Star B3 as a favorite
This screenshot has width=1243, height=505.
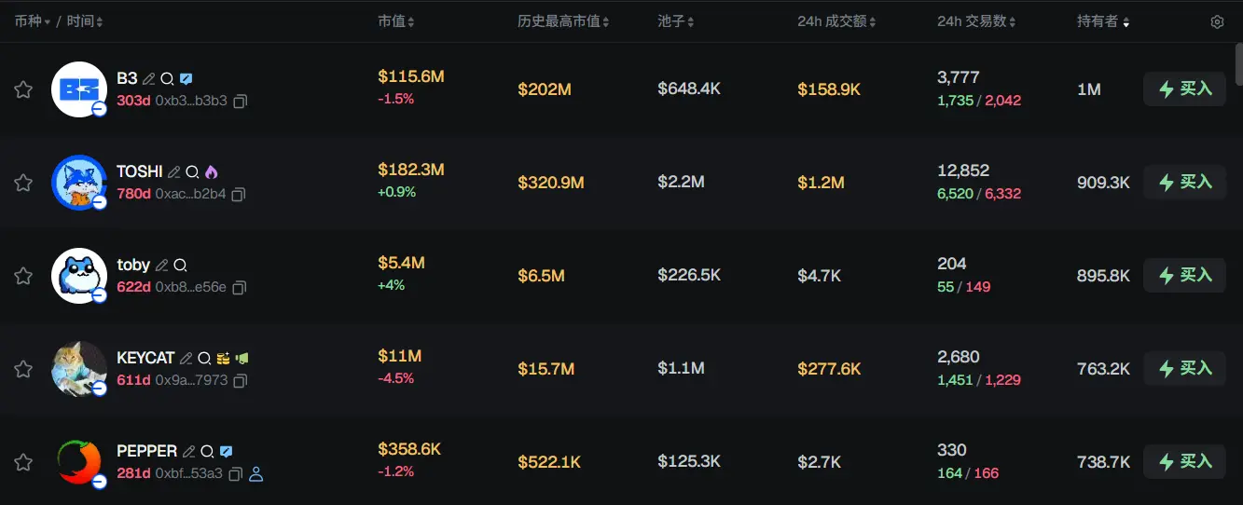coord(23,89)
